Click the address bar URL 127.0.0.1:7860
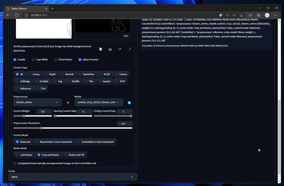 [x=39, y=15]
